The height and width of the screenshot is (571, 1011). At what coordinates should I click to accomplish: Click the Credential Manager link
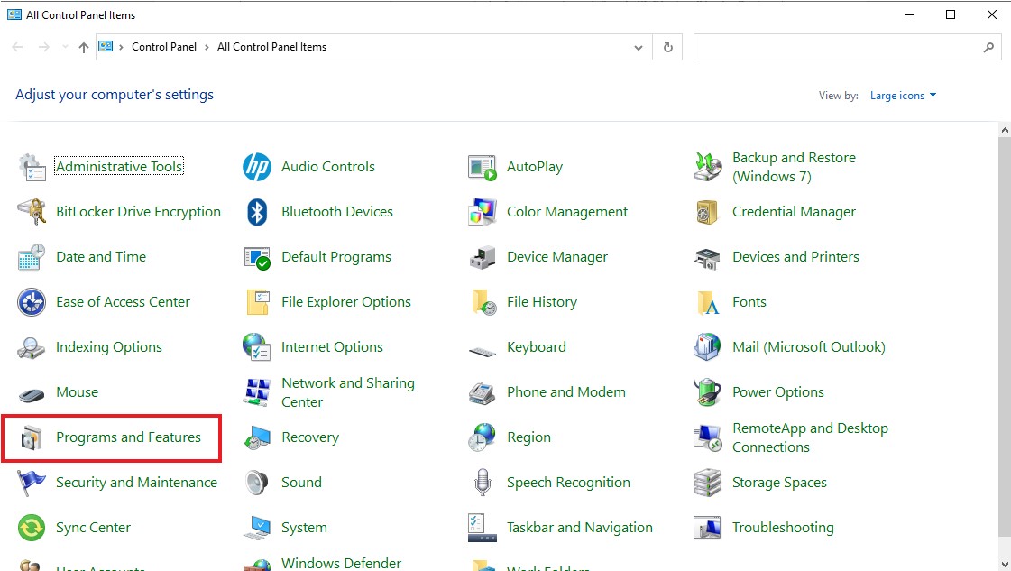(x=794, y=212)
